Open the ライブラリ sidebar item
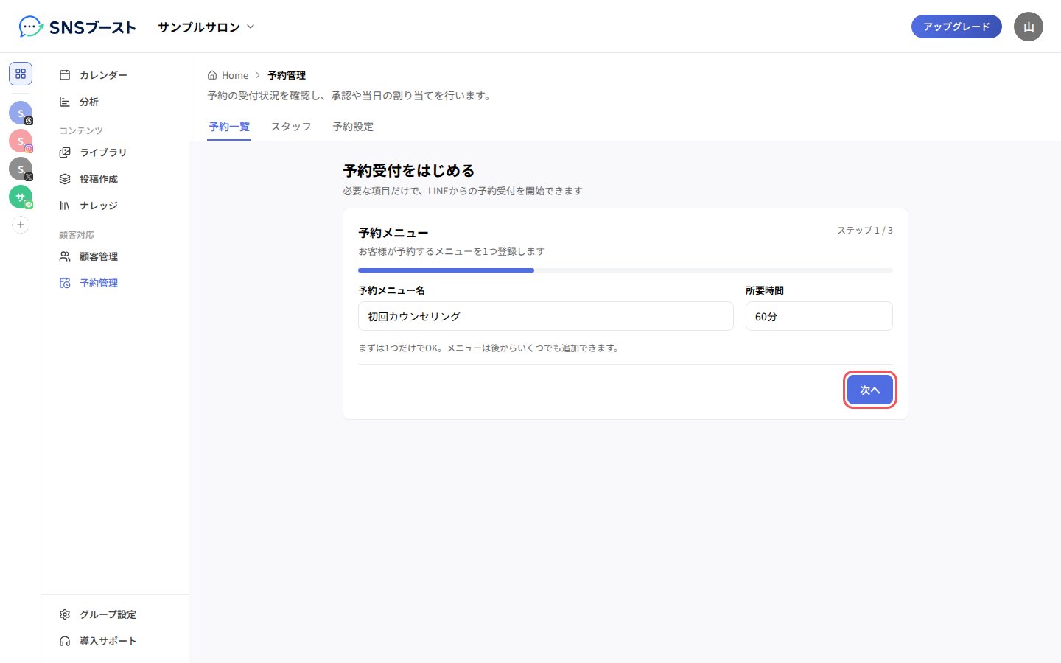The height and width of the screenshot is (663, 1061). [x=115, y=152]
